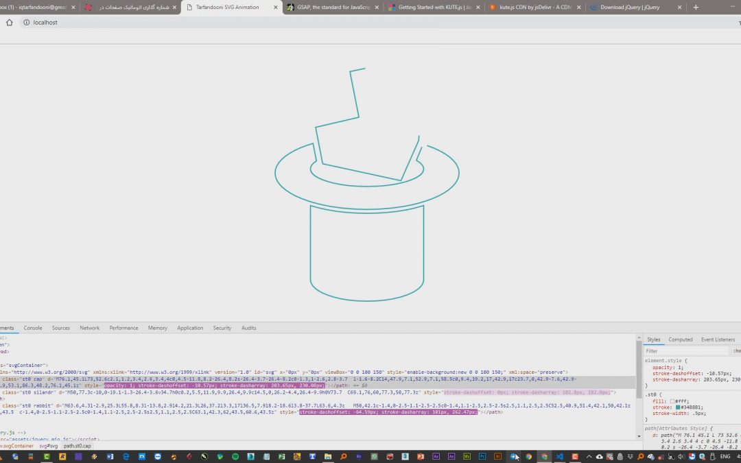The width and height of the screenshot is (741, 463).
Task: Open the Event Listeners tab
Action: coord(718,340)
